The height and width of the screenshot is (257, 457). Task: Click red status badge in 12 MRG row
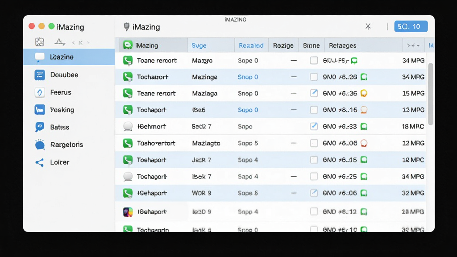[364, 143]
